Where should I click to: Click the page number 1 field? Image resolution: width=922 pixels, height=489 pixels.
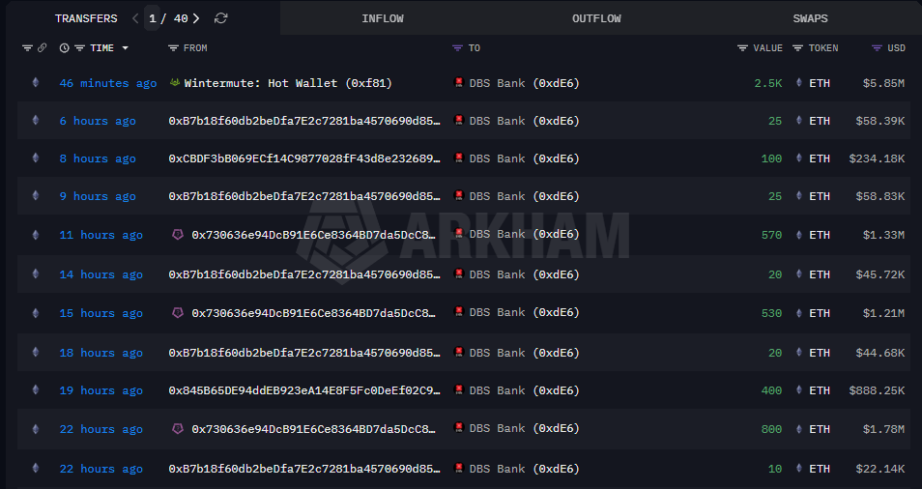[x=153, y=18]
